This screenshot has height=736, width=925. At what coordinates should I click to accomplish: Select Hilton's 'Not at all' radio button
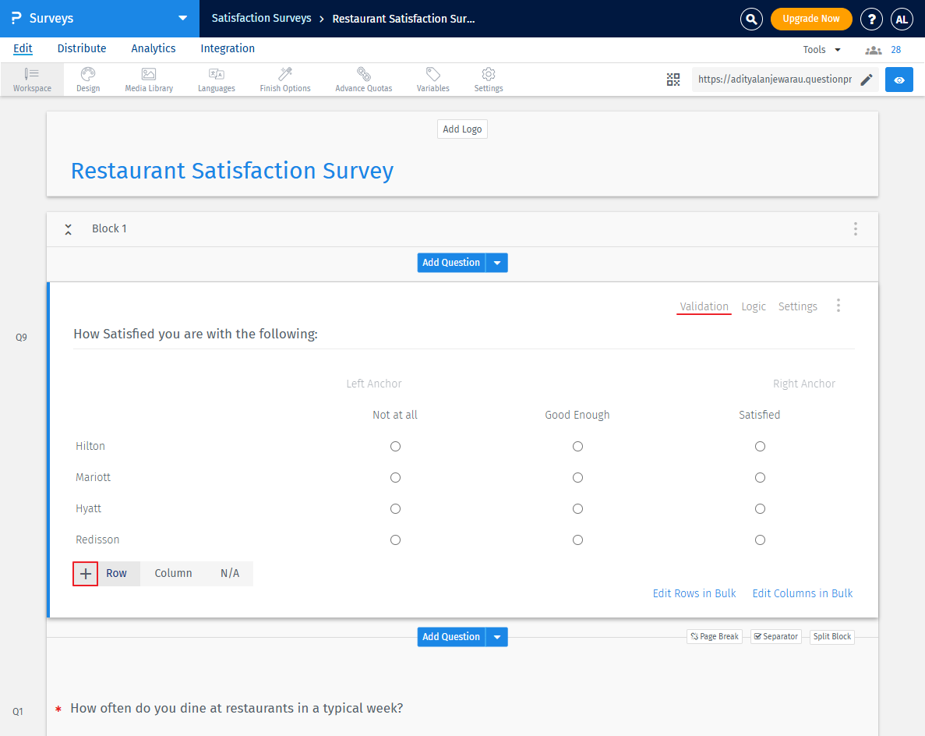[395, 446]
